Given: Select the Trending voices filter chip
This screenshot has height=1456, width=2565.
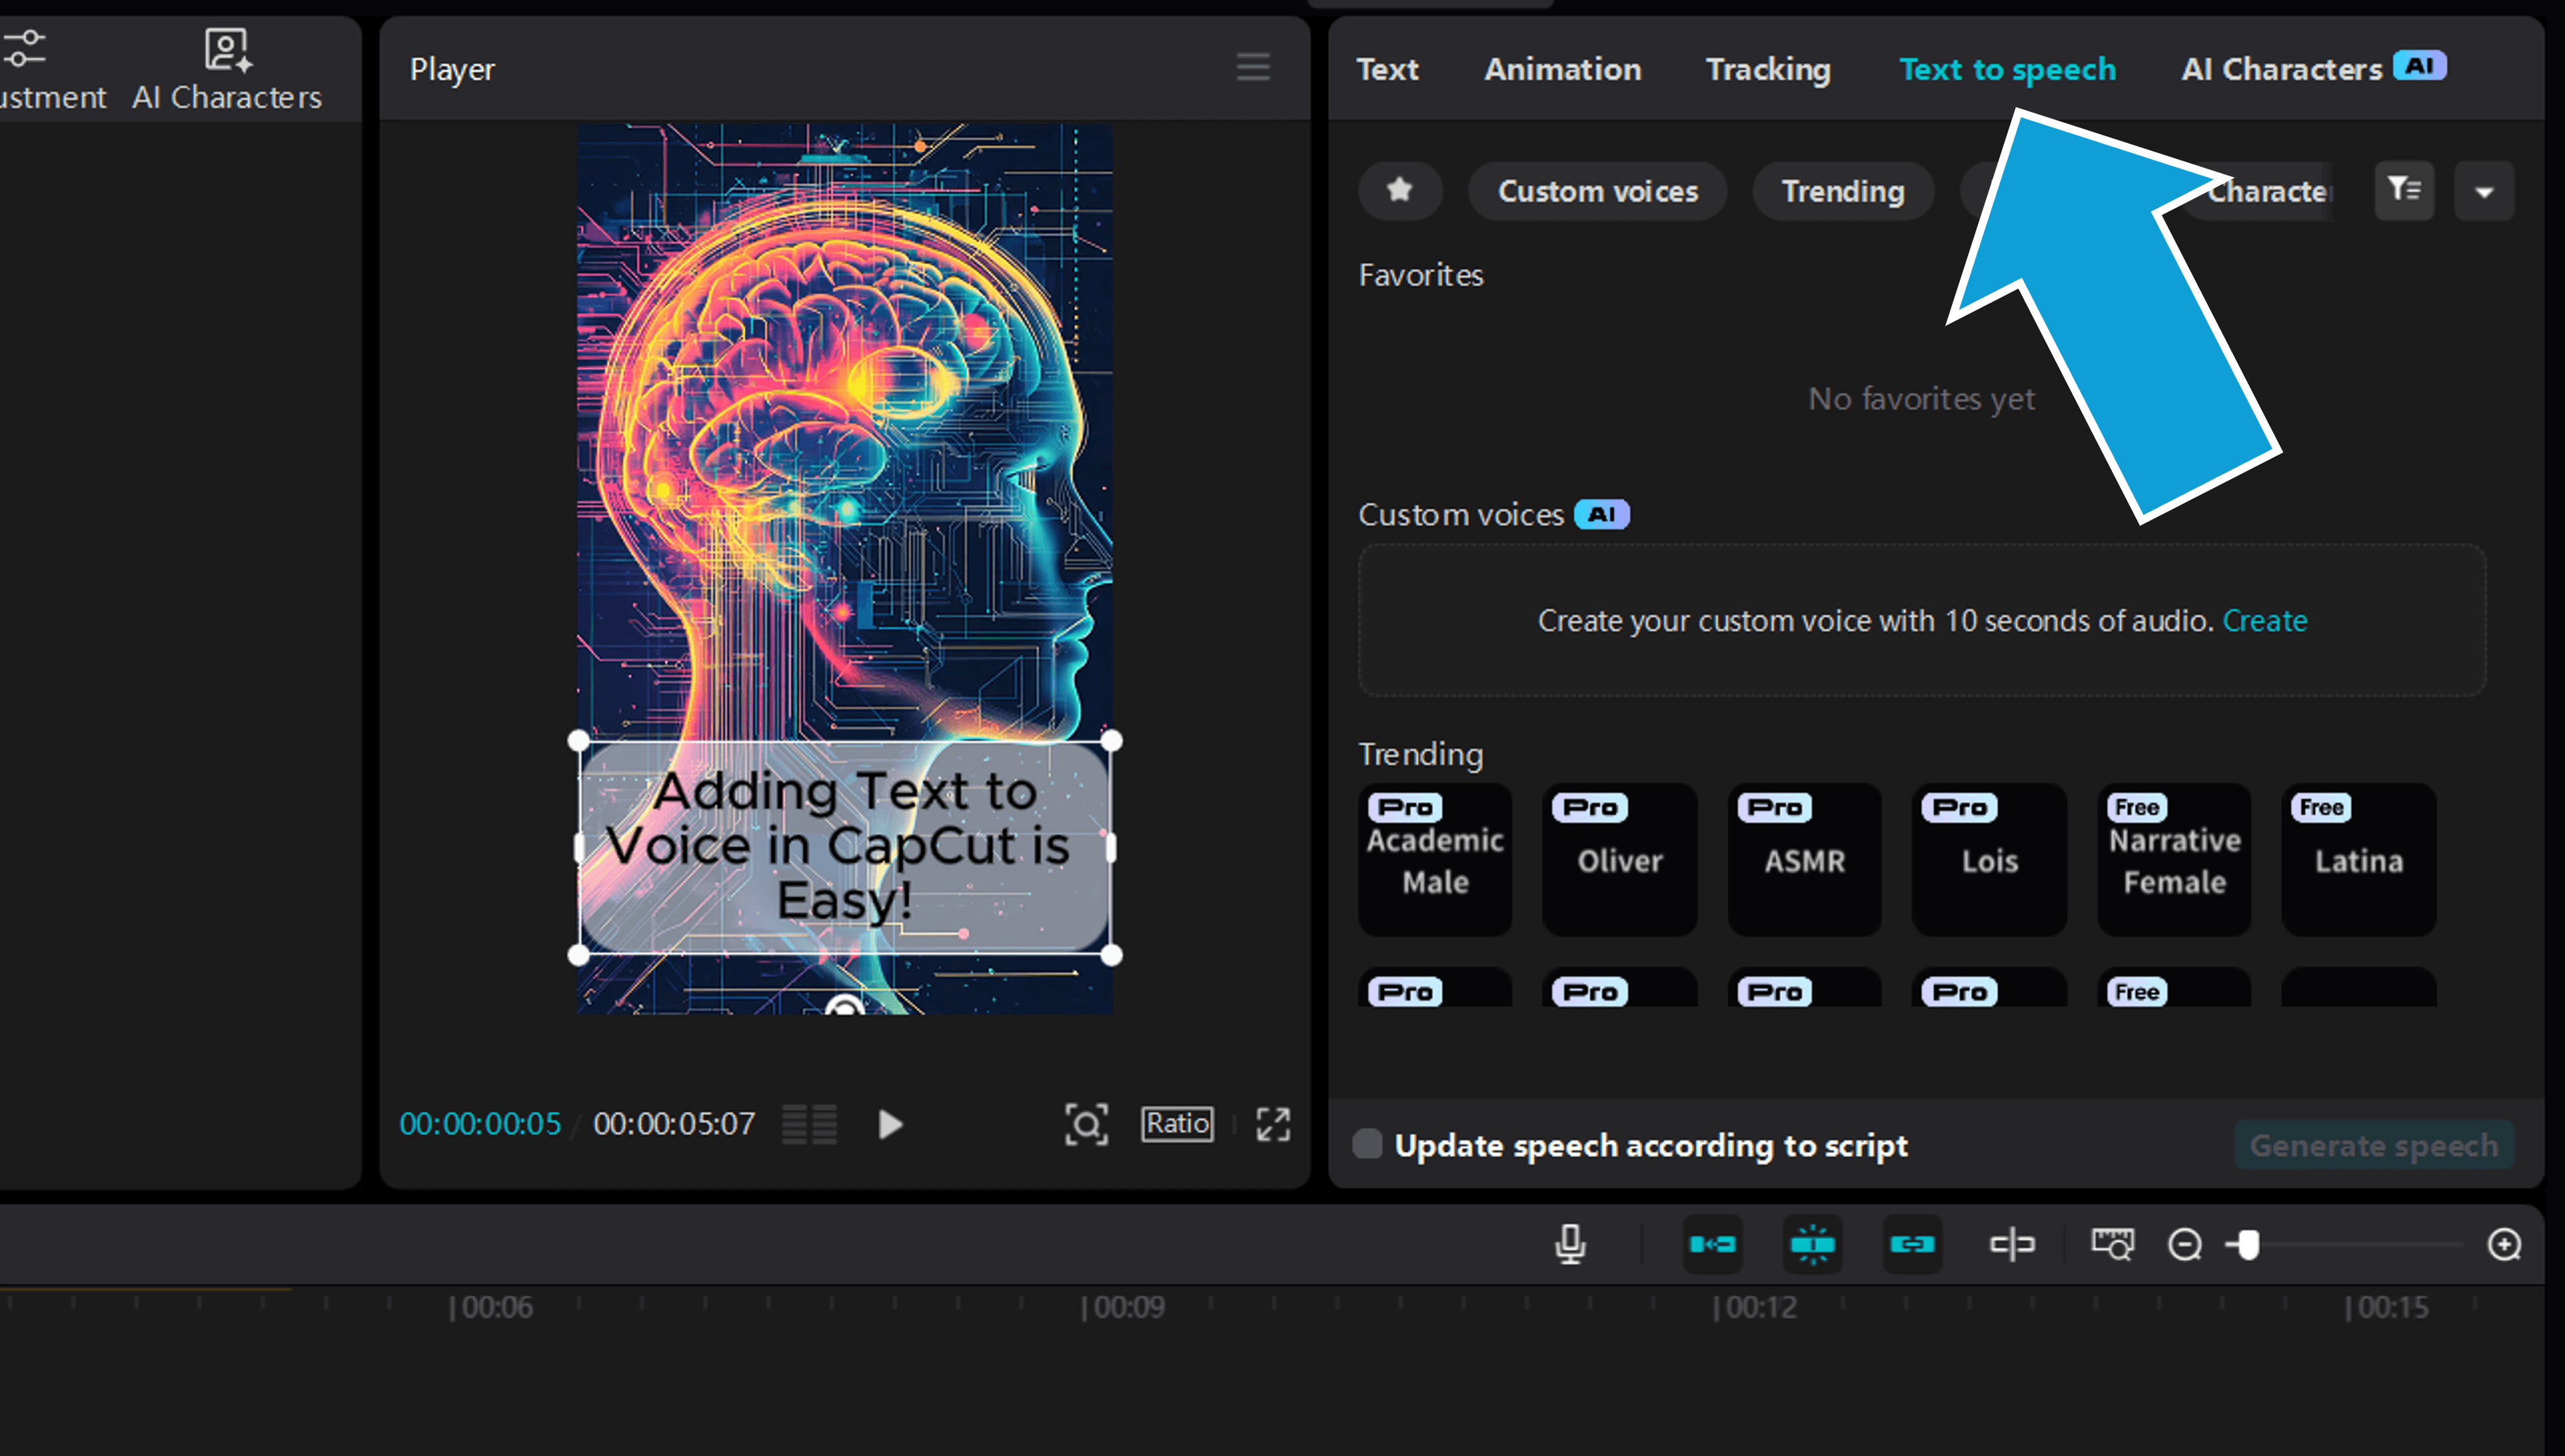Looking at the screenshot, I should pos(1842,191).
